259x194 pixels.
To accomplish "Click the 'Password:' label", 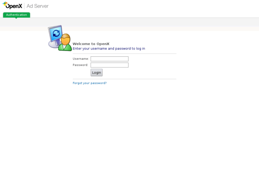I will 81,65.
